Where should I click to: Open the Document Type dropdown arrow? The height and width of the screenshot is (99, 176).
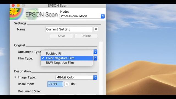click(x=95, y=52)
